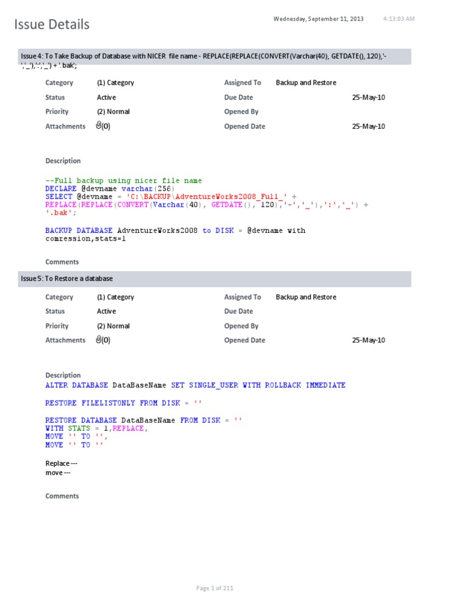Click the 'RESTORE DATABASE DataBaseName FROM DISK' line
The image size is (458, 610).
[144, 420]
